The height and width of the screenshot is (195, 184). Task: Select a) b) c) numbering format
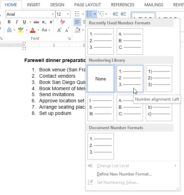pyautogui.click(x=159, y=112)
